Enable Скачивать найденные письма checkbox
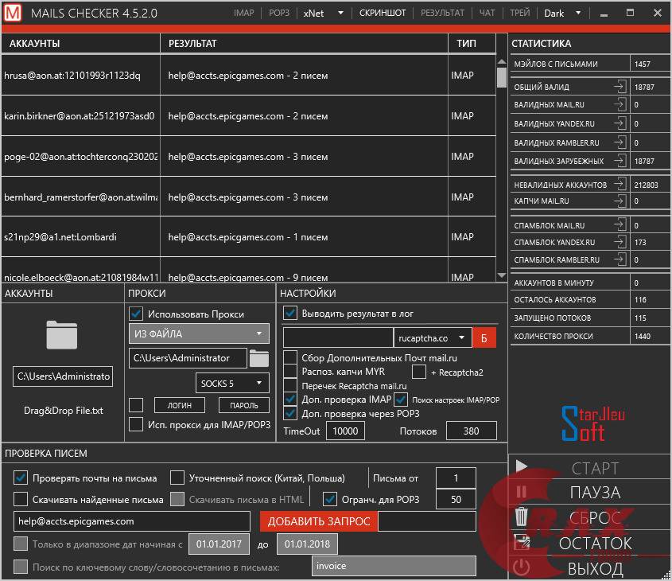The width and height of the screenshot is (672, 581). point(21,500)
